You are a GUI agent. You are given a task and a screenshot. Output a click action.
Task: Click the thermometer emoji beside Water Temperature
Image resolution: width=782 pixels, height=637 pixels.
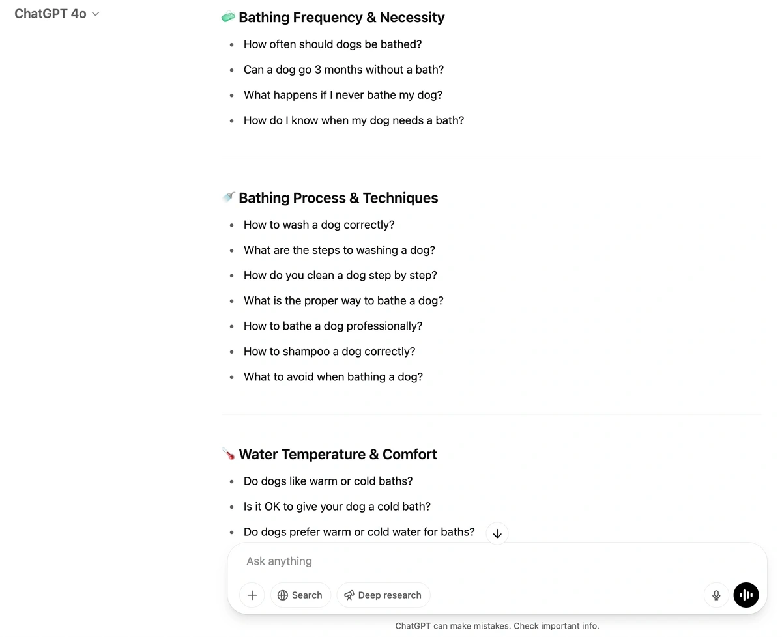pos(228,454)
